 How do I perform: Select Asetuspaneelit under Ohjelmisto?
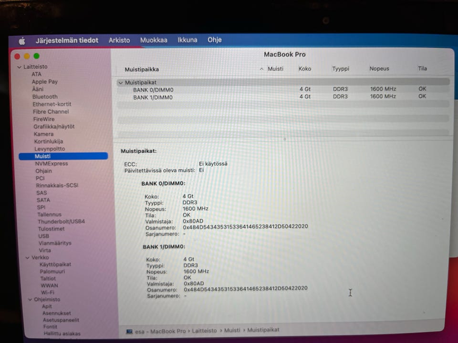61,320
